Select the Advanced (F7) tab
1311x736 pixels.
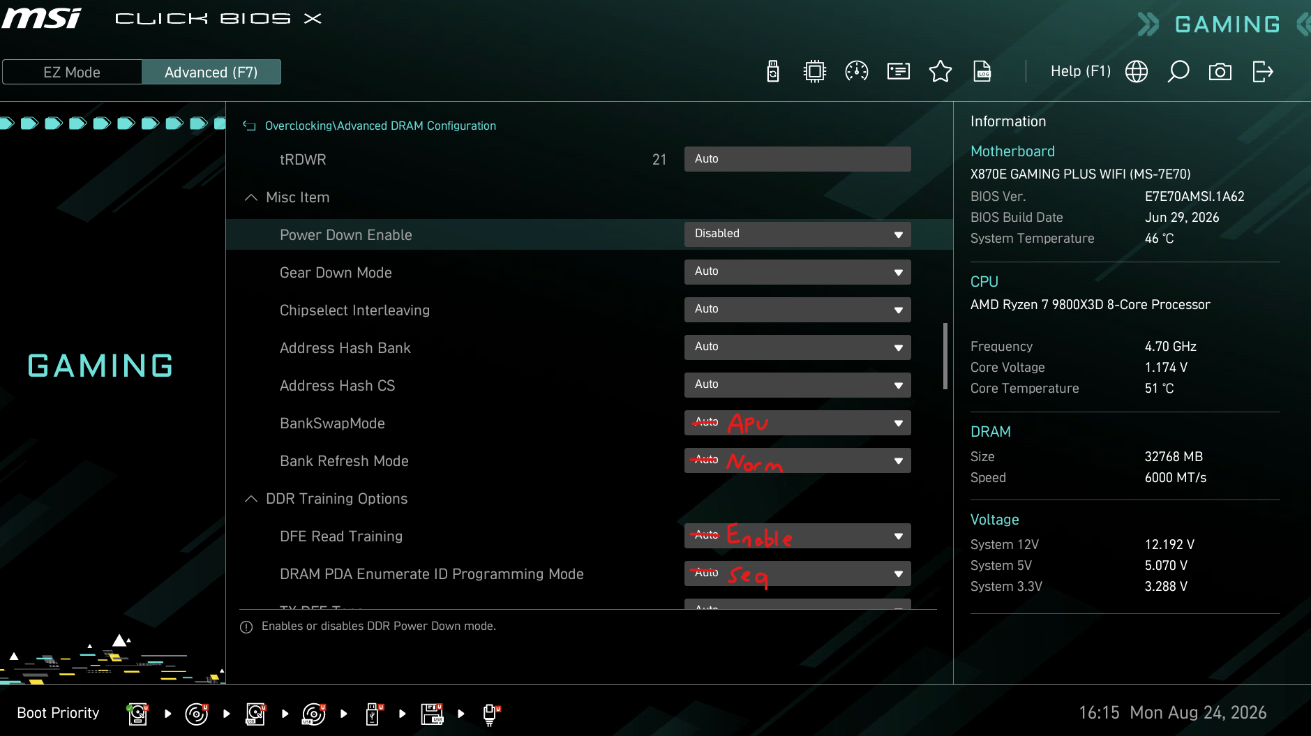pyautogui.click(x=211, y=72)
